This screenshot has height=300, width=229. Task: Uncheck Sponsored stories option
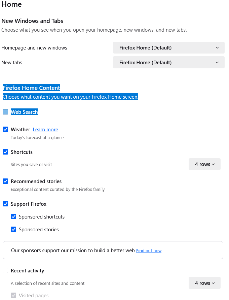tap(13, 230)
